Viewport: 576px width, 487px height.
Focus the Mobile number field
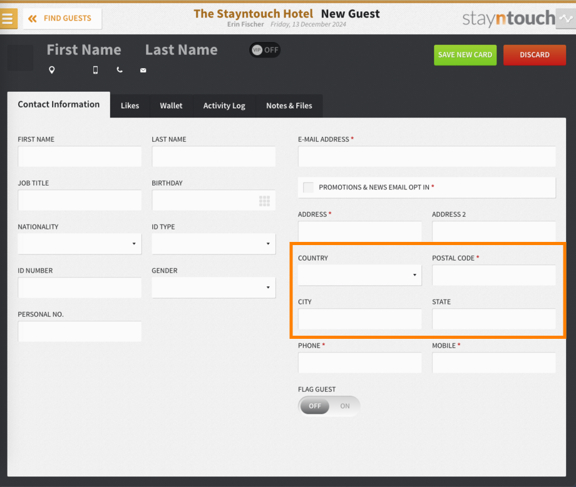click(494, 363)
